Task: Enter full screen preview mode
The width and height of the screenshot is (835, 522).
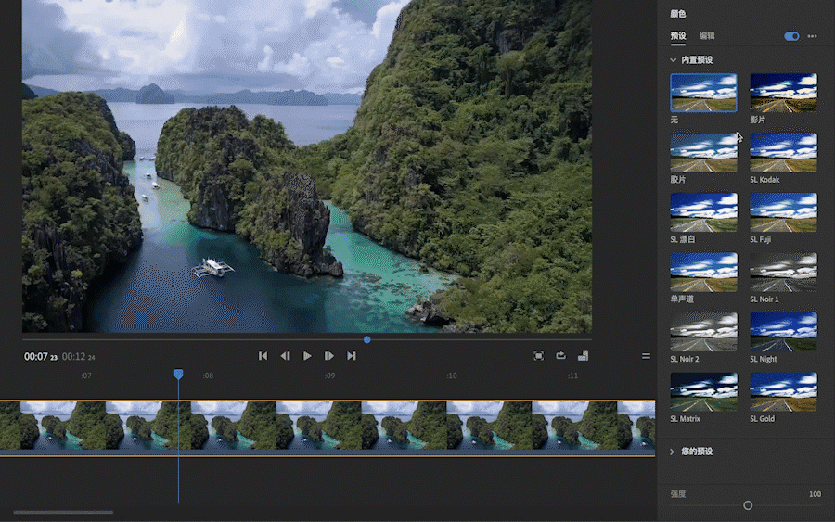Action: [539, 355]
